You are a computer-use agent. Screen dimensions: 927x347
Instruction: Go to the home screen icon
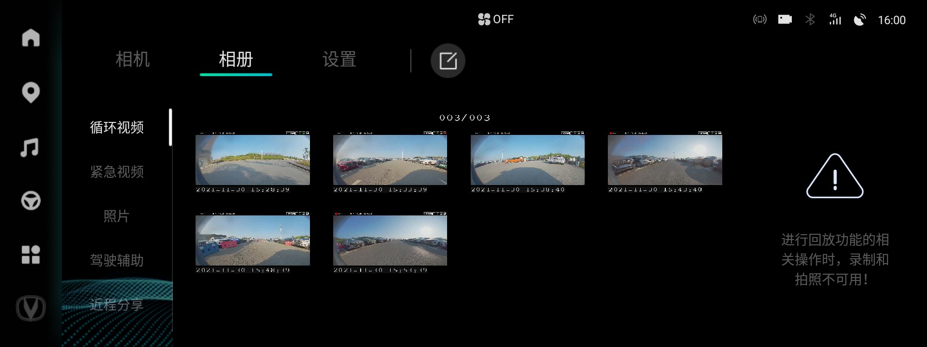point(31,38)
